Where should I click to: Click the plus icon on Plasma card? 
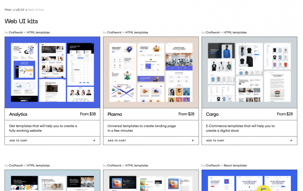pyautogui.click(x=193, y=141)
